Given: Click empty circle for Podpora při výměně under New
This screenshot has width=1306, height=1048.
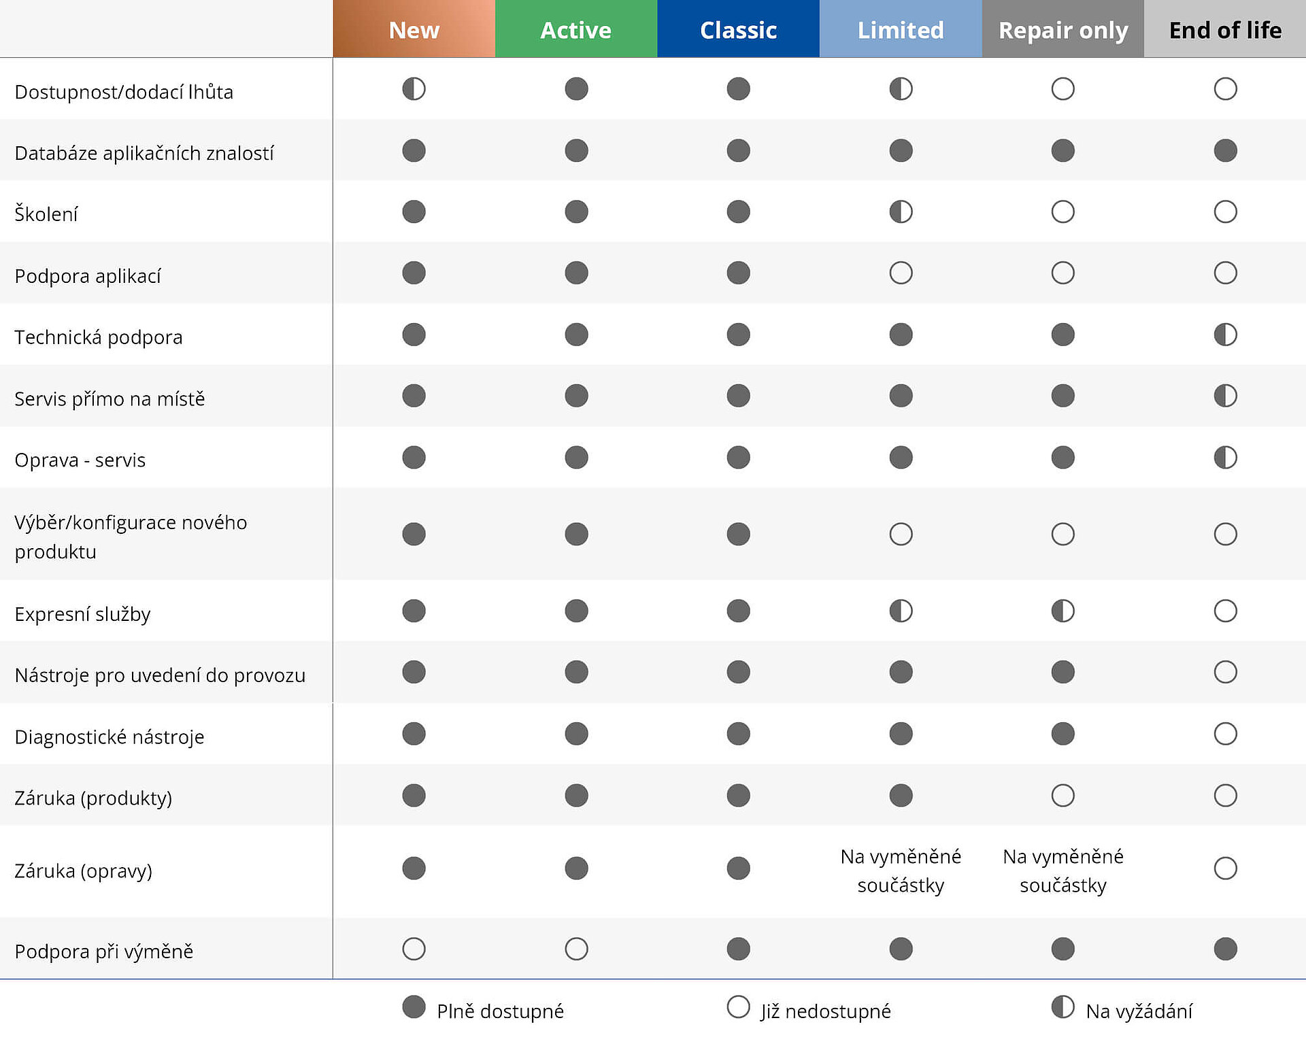Looking at the screenshot, I should pos(414,949).
